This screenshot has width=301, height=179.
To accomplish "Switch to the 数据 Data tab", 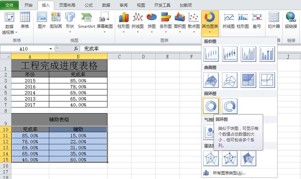I will click(x=106, y=5).
